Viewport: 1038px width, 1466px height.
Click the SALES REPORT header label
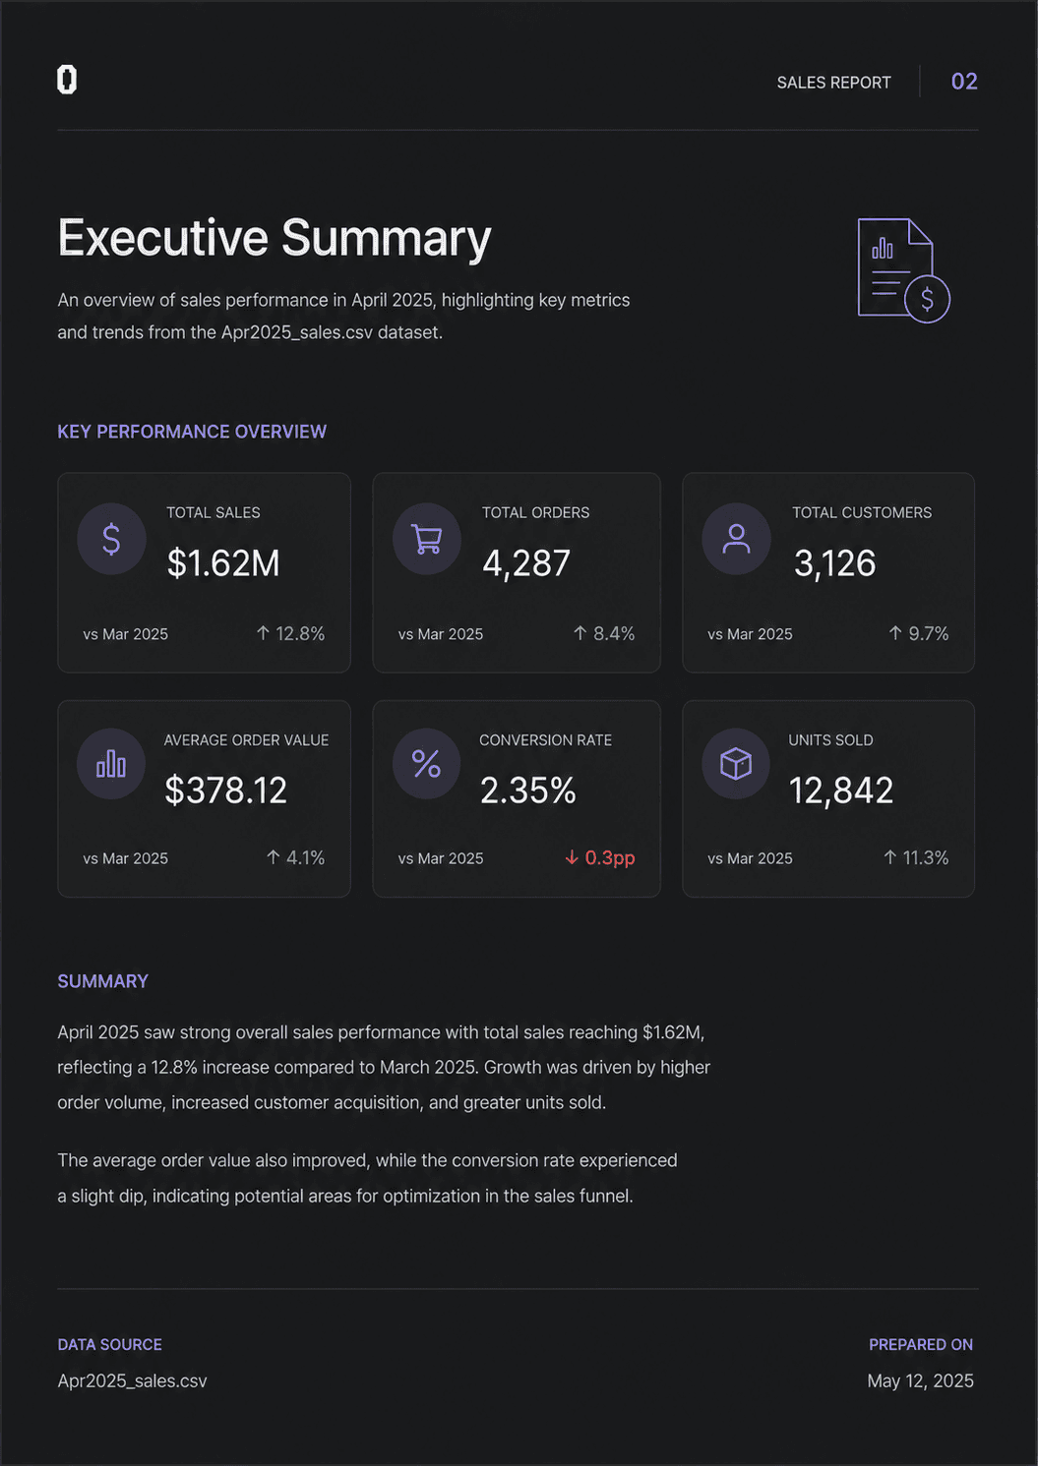pyautogui.click(x=833, y=83)
